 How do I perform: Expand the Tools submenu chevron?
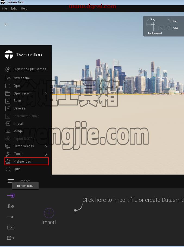pos(46,154)
